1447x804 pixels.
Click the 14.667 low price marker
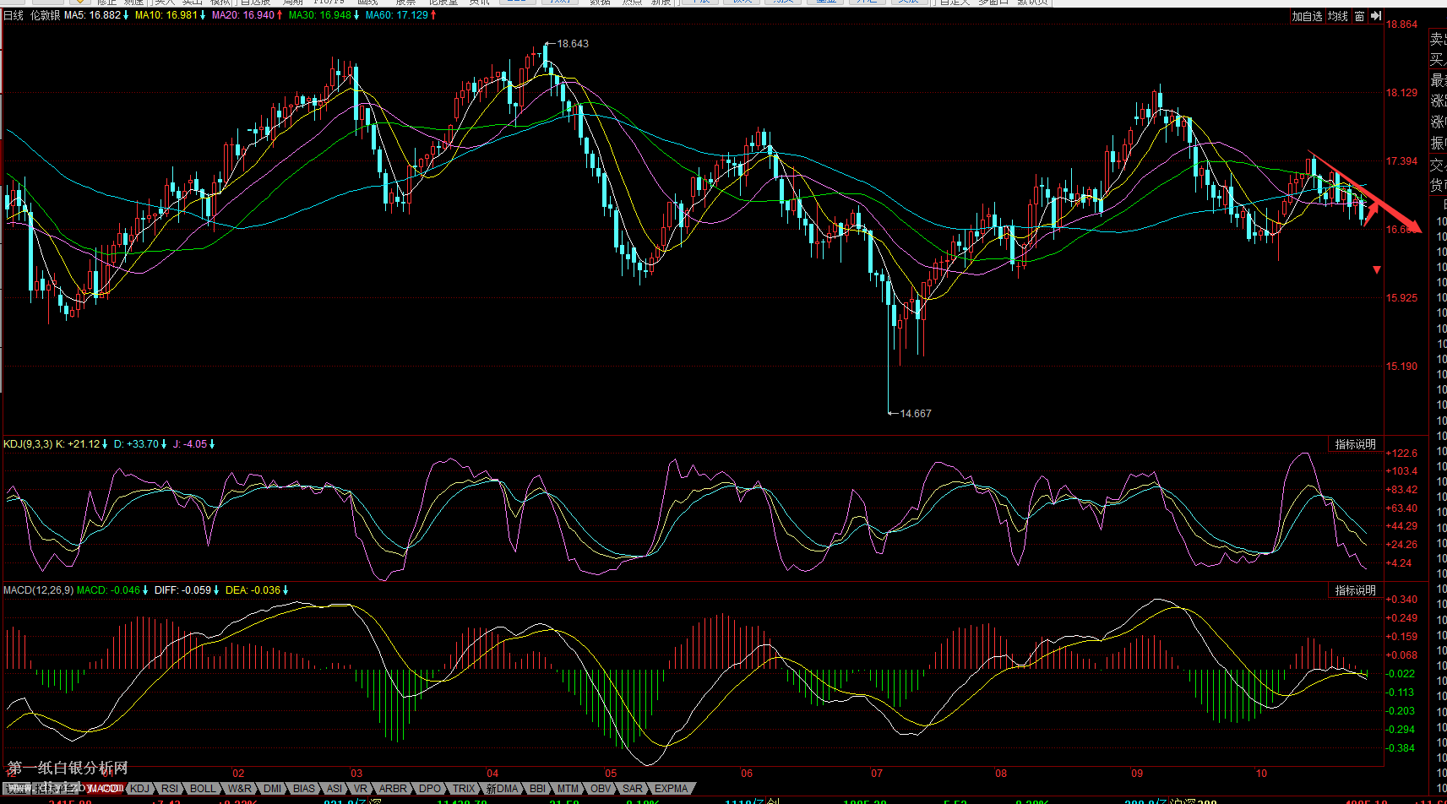(916, 414)
